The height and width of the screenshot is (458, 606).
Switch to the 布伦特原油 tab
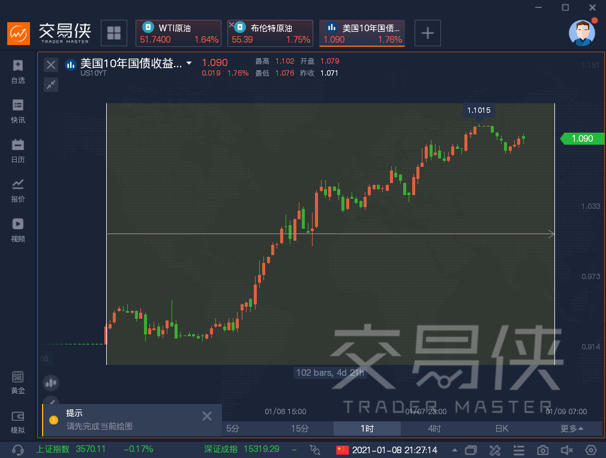pos(270,33)
